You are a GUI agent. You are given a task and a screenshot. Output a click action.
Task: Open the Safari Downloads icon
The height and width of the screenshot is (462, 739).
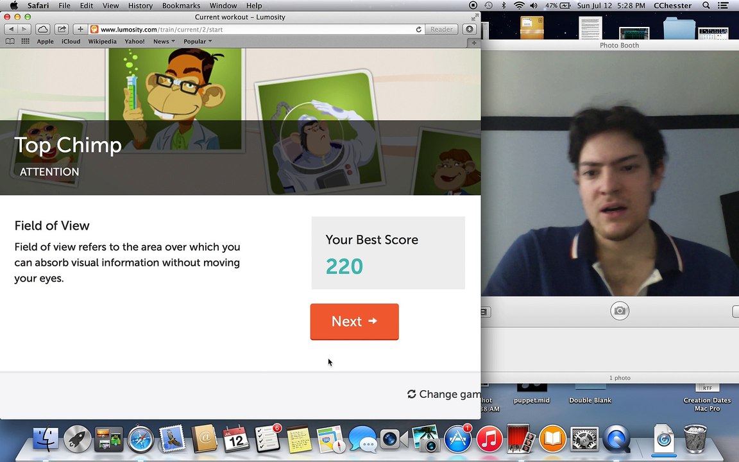coord(470,30)
